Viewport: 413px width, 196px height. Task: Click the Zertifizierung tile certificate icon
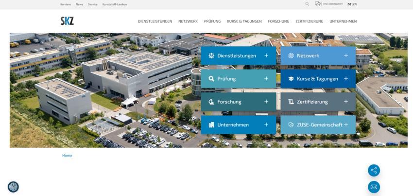291,102
